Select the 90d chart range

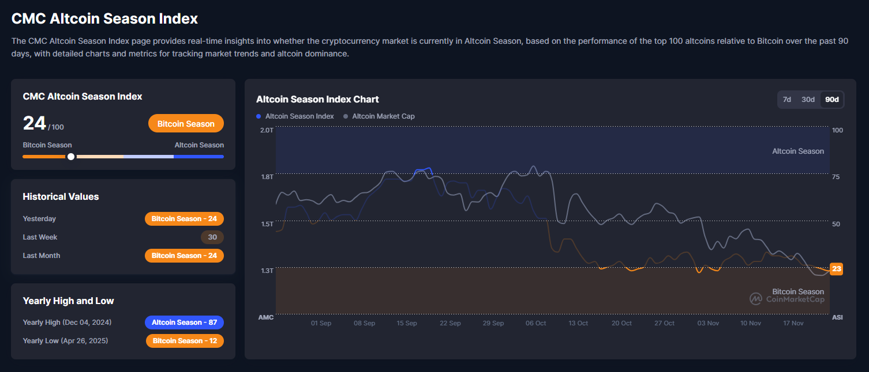[832, 100]
